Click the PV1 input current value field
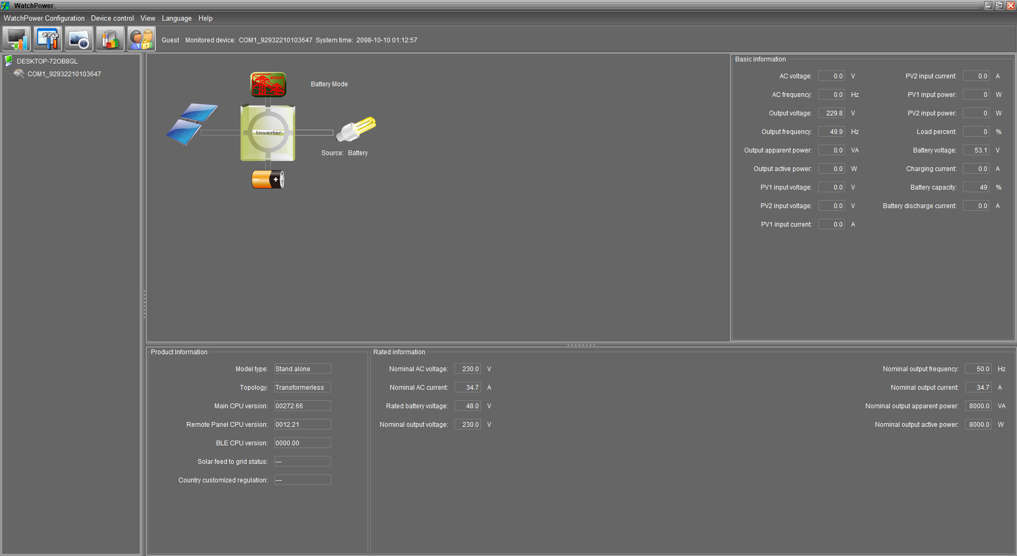 click(x=832, y=225)
